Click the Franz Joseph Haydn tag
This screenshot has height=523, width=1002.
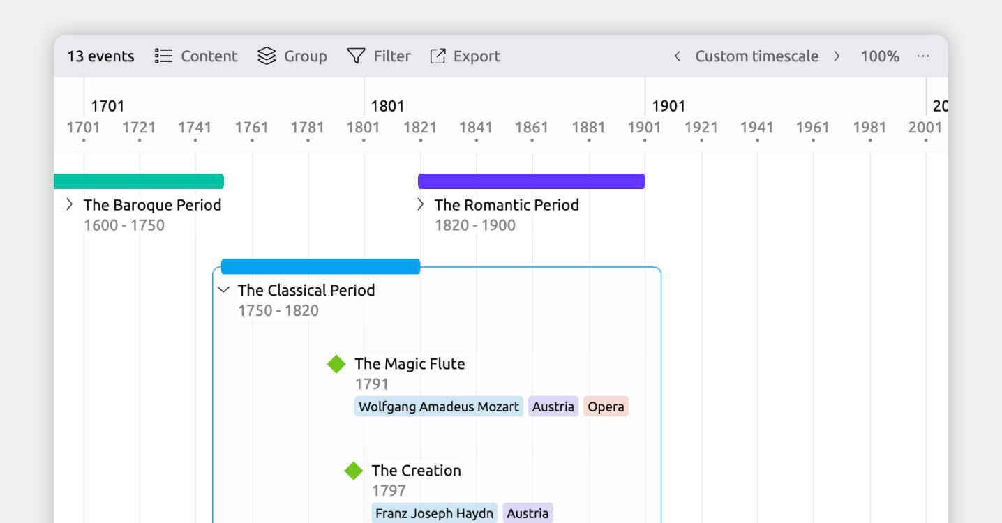[435, 513]
